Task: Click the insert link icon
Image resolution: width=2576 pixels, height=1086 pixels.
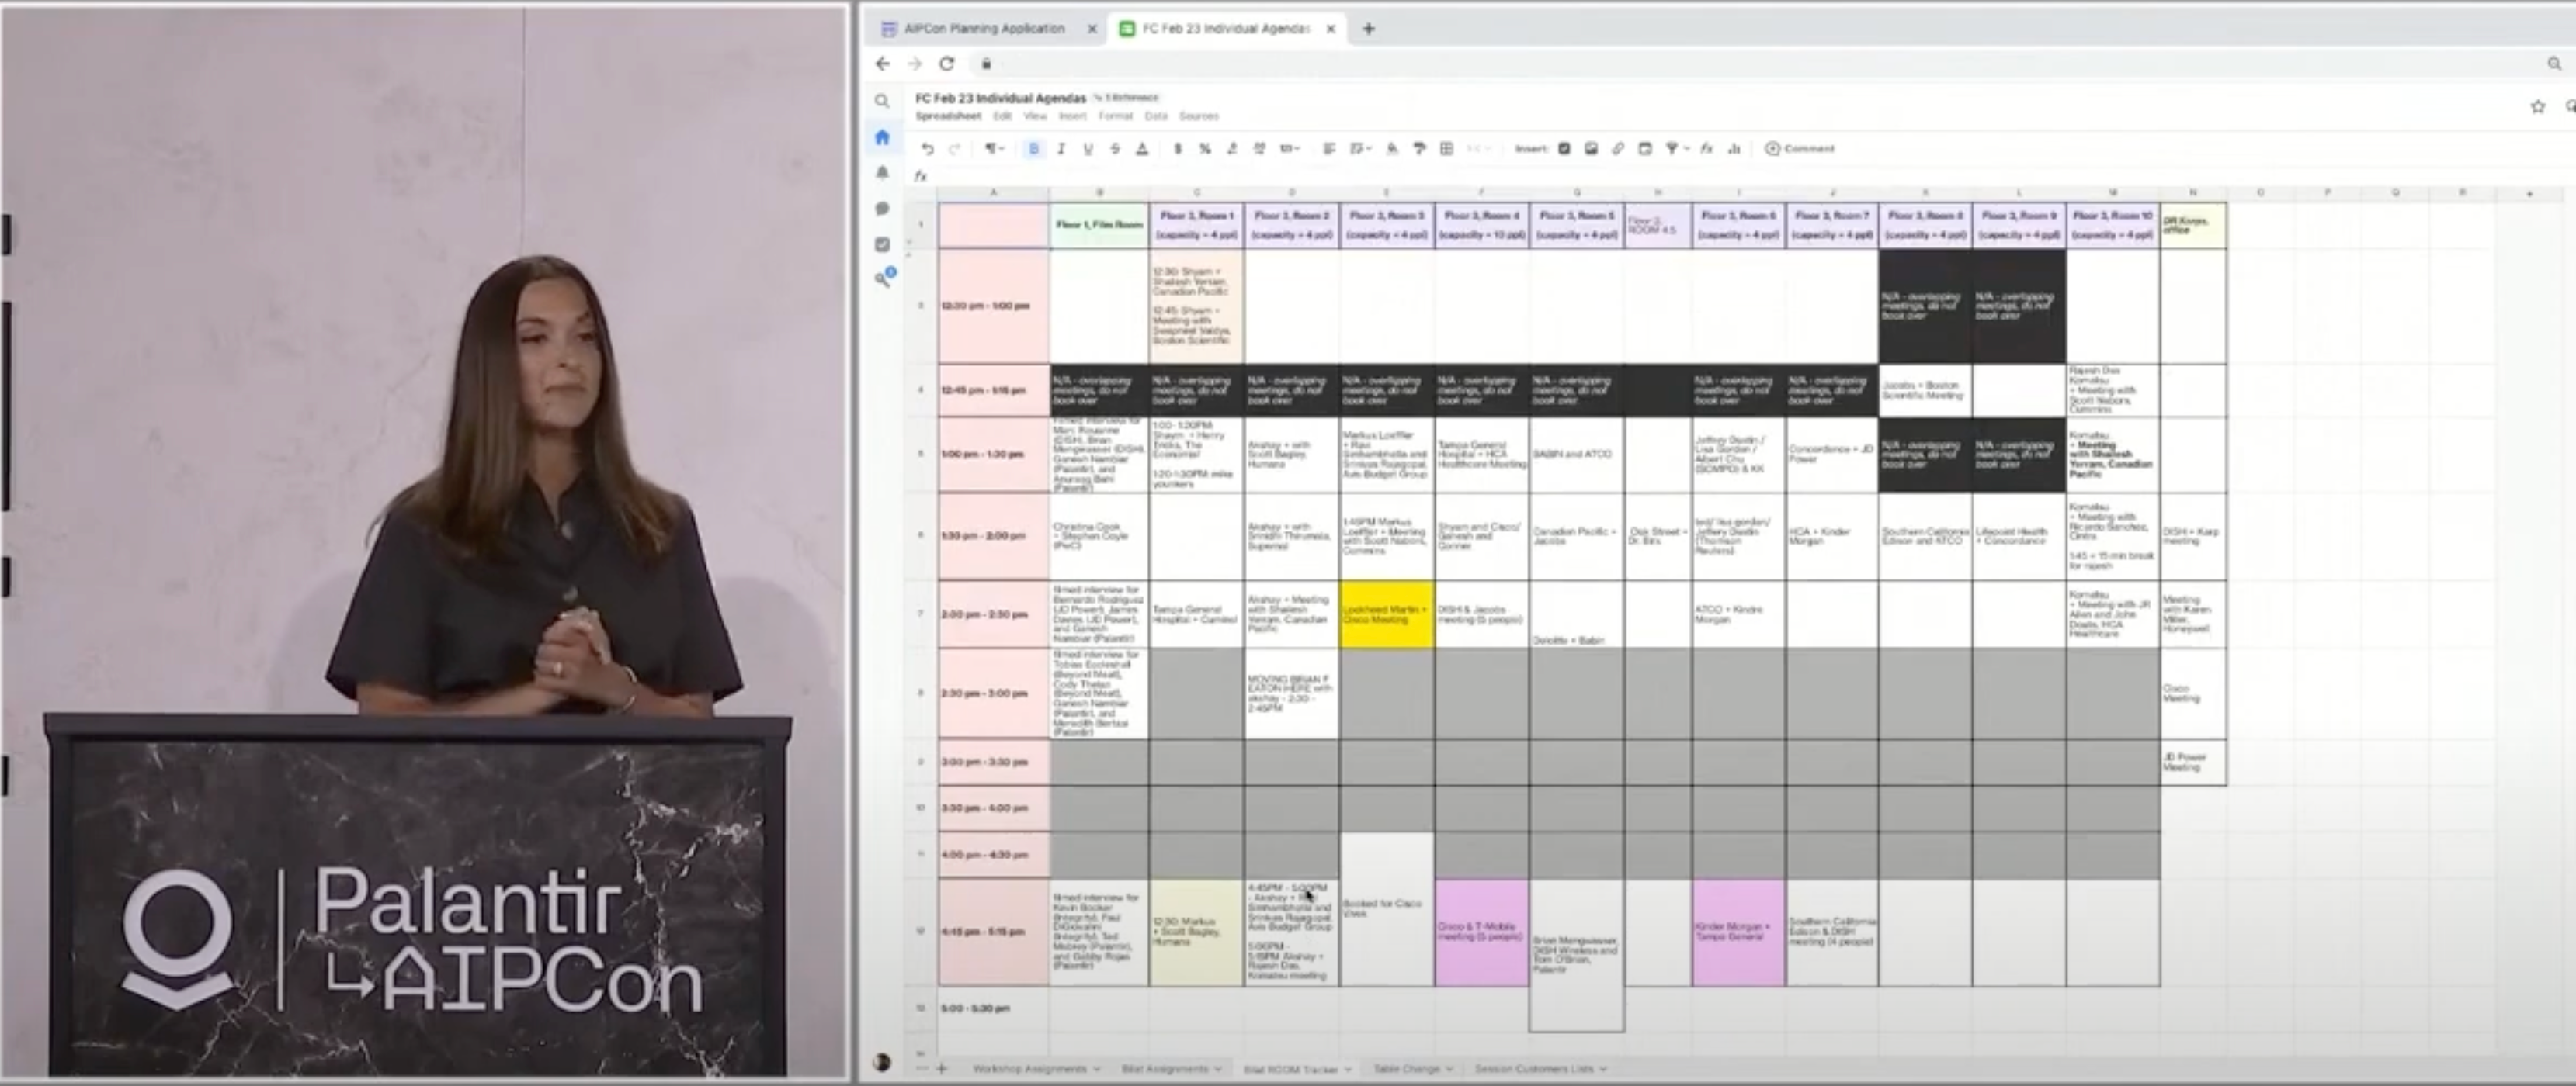Action: [1618, 149]
